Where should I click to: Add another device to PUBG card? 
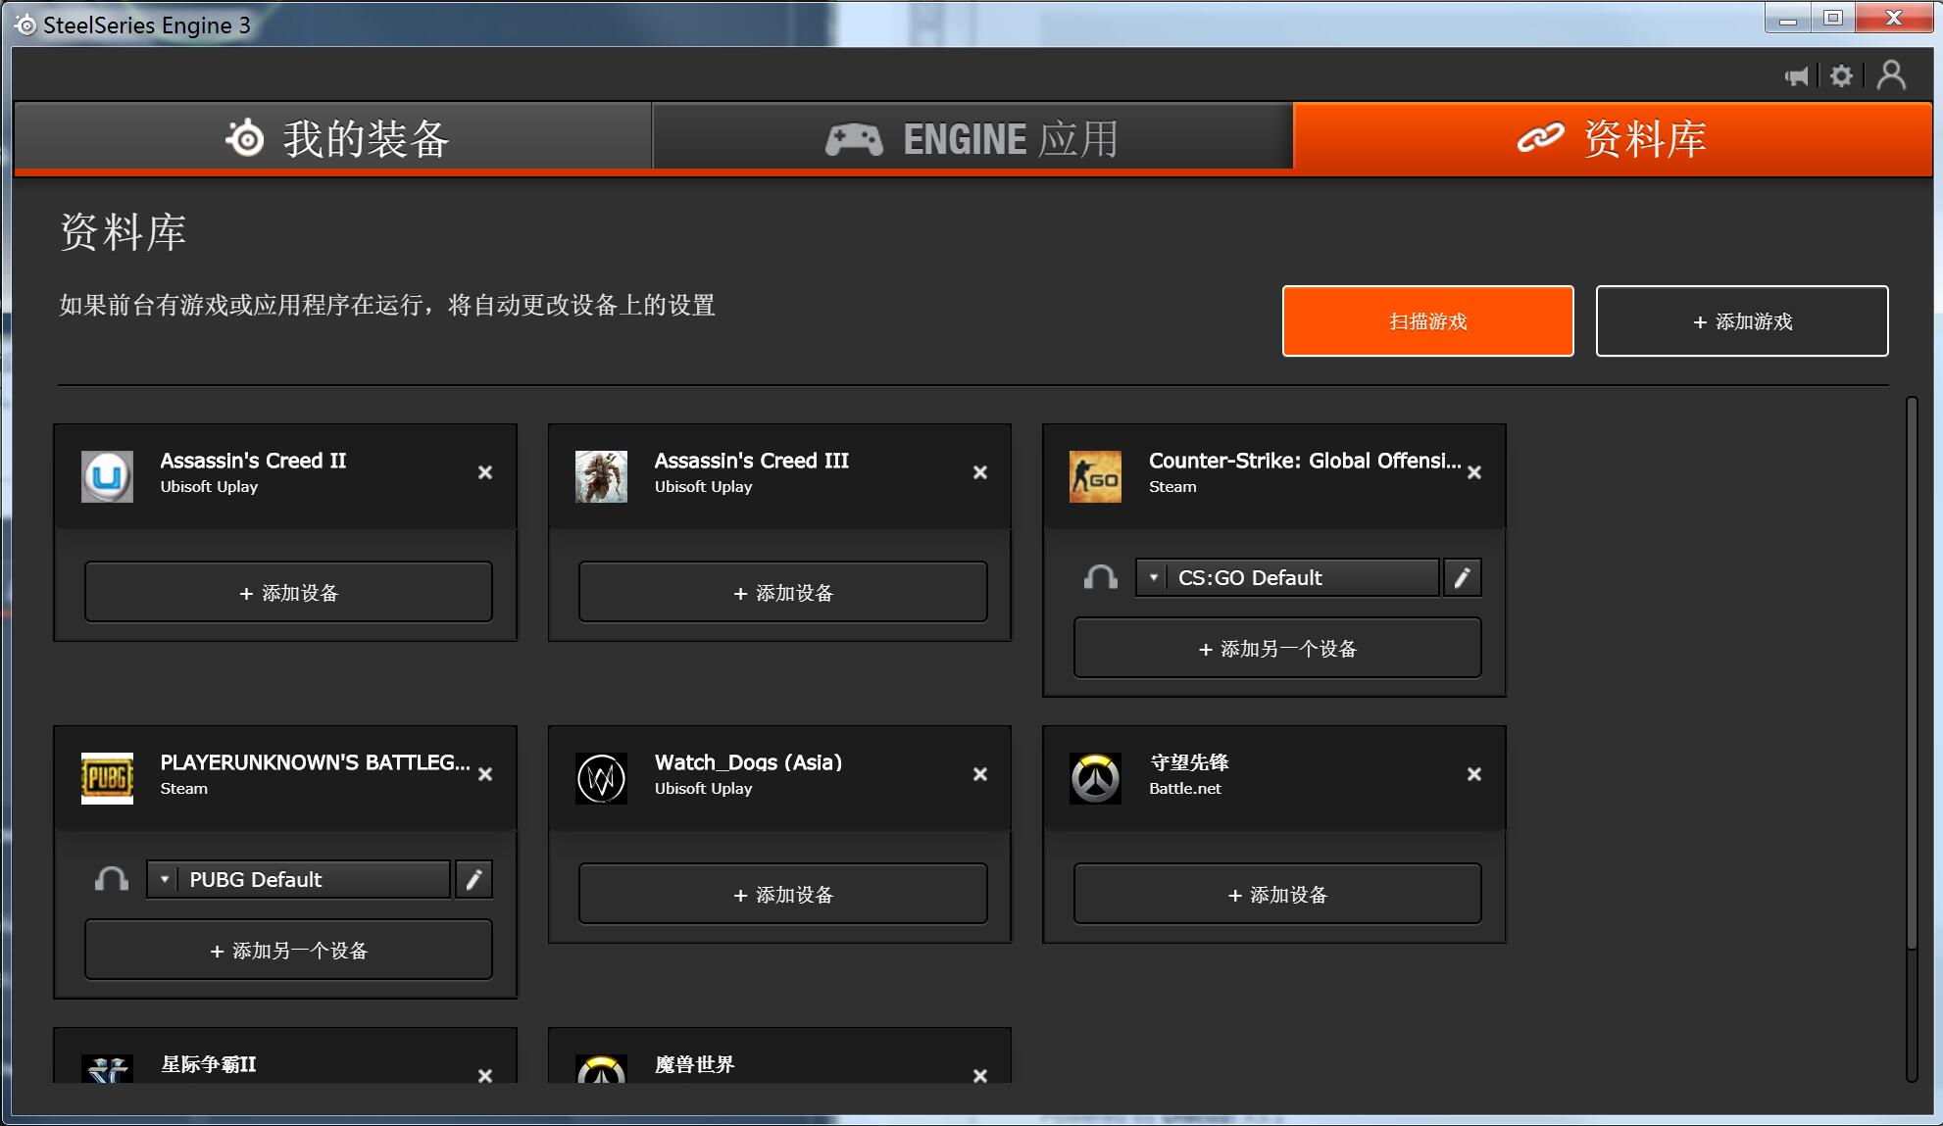pyautogui.click(x=288, y=950)
